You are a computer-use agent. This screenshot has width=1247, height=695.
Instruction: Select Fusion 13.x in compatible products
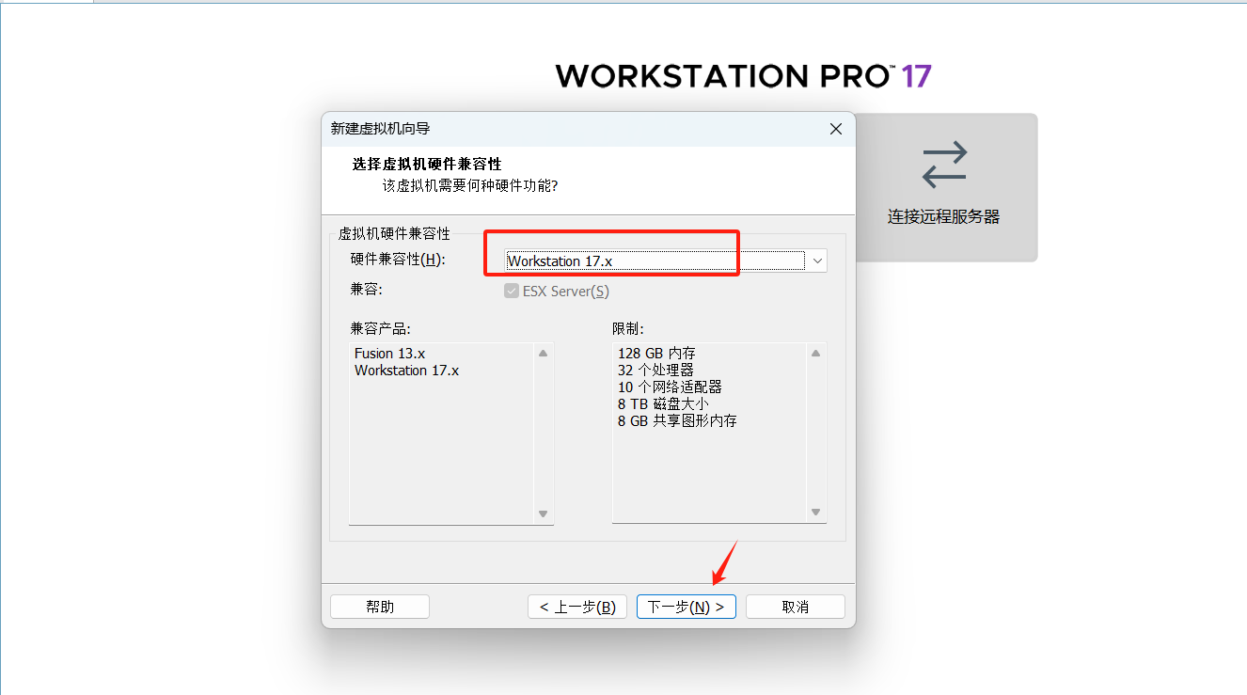pyautogui.click(x=390, y=354)
